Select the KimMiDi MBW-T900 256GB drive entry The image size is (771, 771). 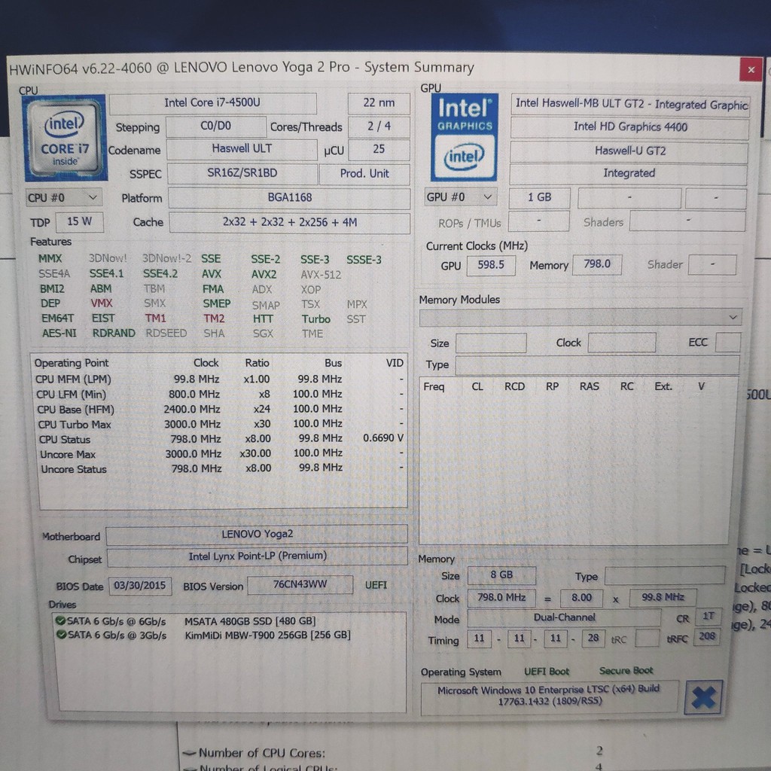click(267, 635)
